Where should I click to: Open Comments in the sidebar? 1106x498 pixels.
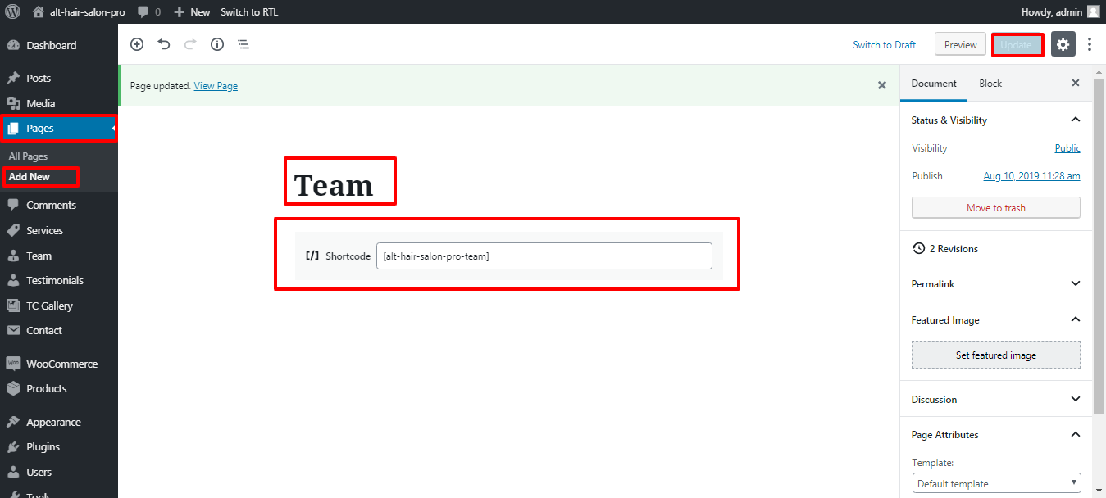59,205
